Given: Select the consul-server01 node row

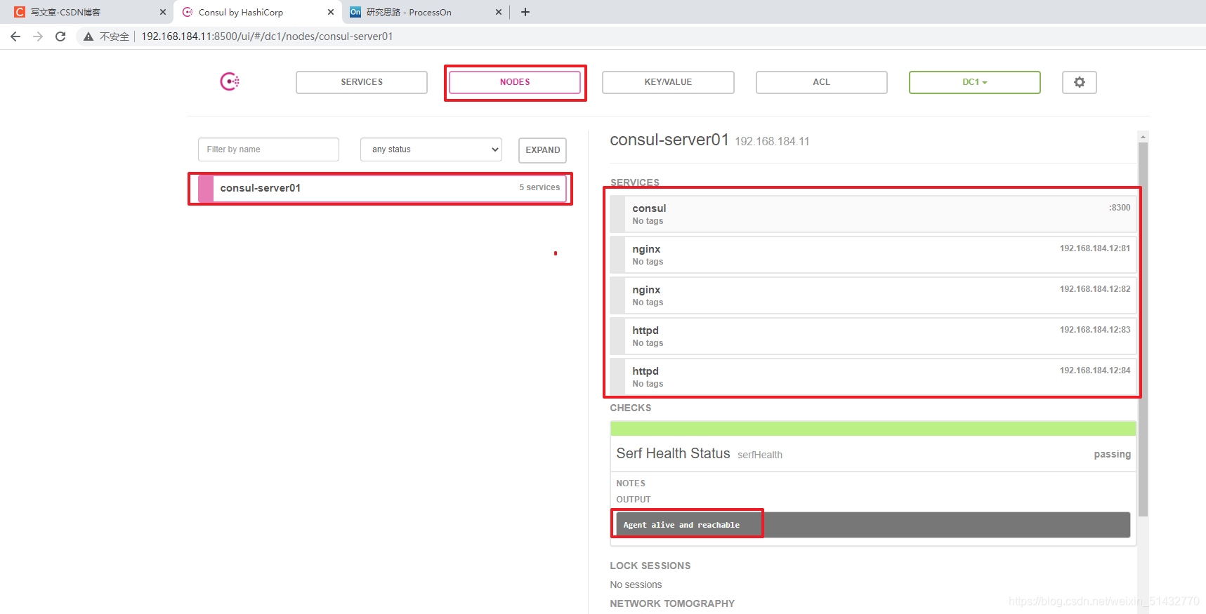Looking at the screenshot, I should click(382, 188).
